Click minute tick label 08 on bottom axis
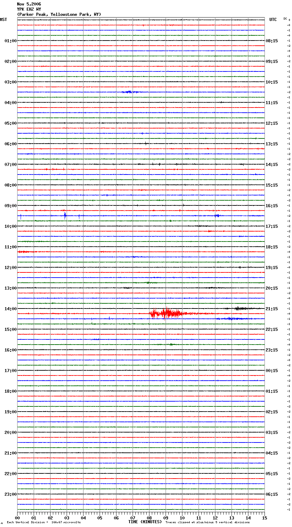This screenshot has height=527, width=292. 149,518
